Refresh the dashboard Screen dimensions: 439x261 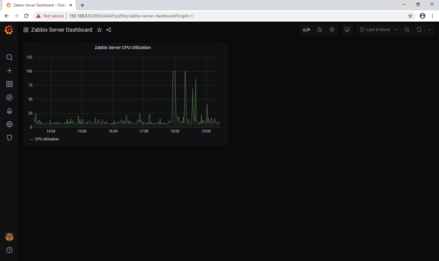pos(419,30)
